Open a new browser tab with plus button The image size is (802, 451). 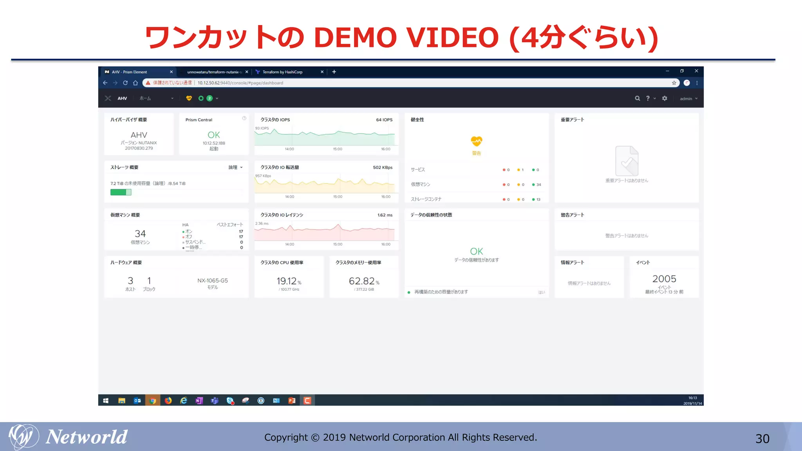click(334, 72)
